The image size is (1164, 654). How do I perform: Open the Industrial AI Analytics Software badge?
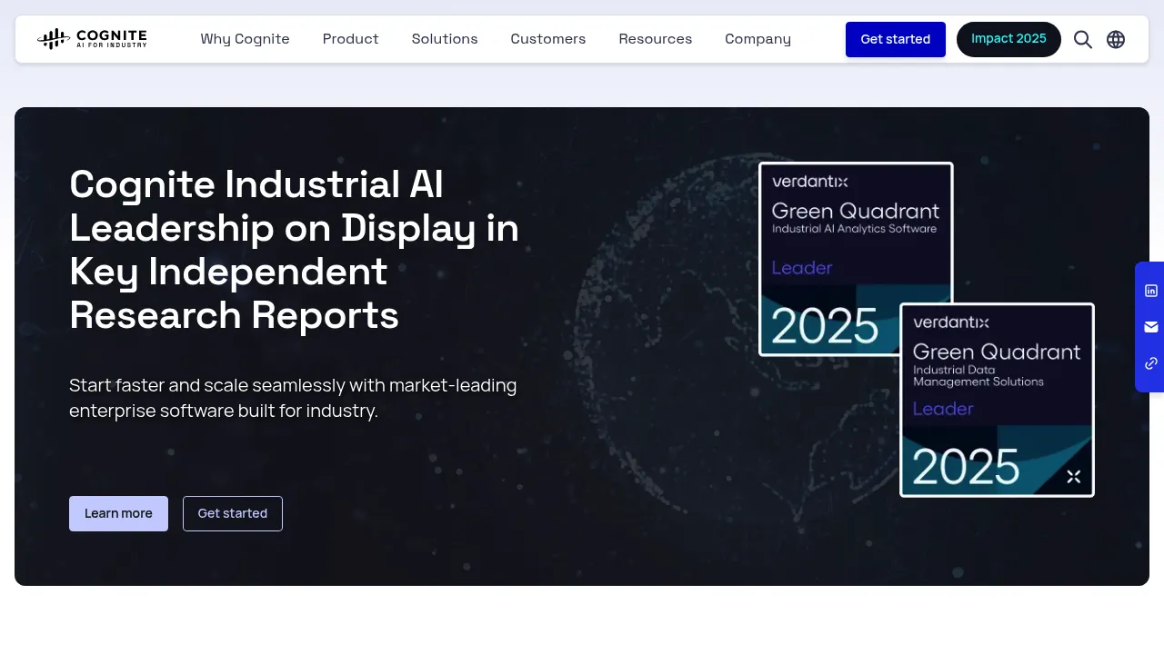pyautogui.click(x=856, y=259)
